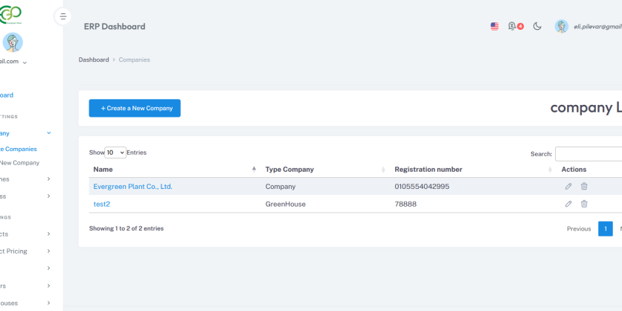Focus the table Search field
The height and width of the screenshot is (311, 622).
589,154
